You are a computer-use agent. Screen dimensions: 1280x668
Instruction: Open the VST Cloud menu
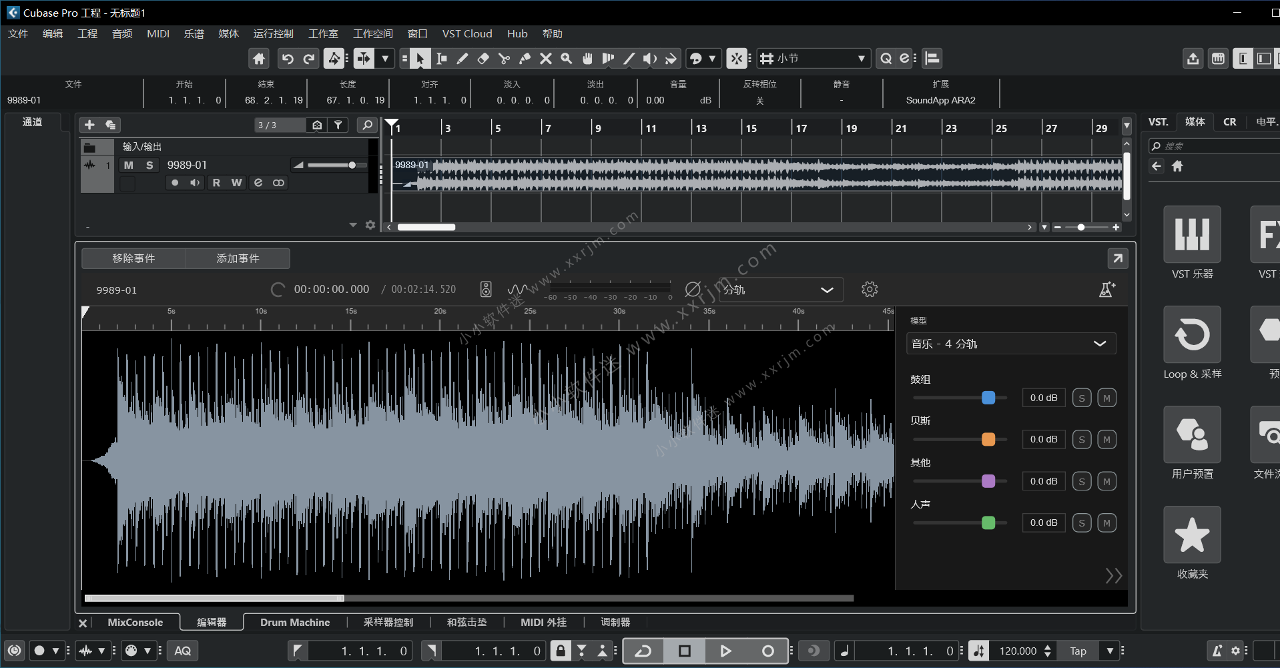467,34
